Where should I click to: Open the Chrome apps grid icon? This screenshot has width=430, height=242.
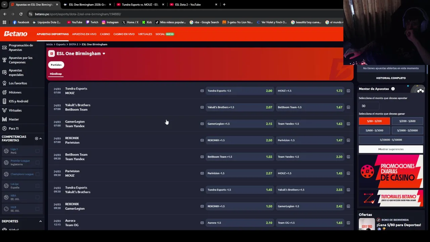coord(4,22)
